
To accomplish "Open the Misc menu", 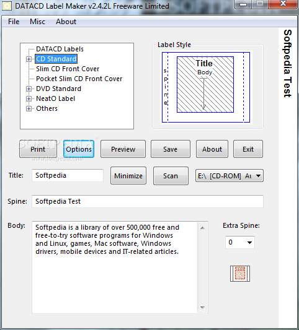I will click(x=37, y=22).
